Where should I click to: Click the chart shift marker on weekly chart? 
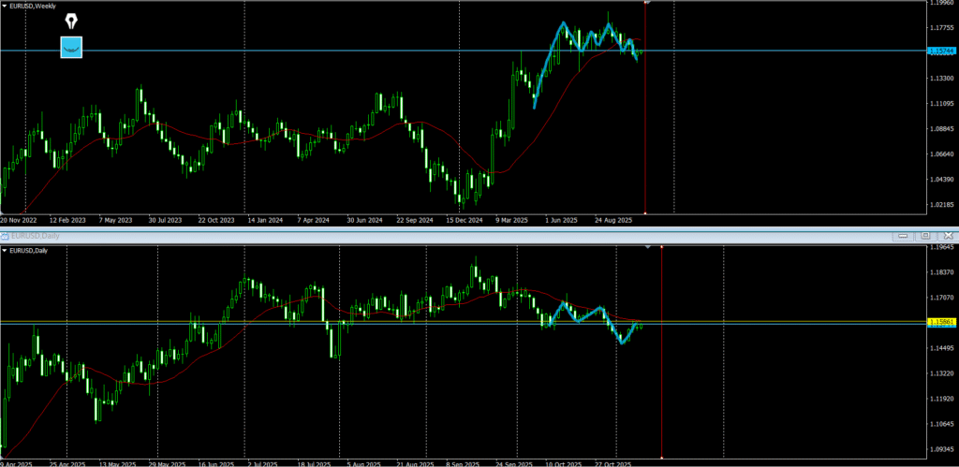pyautogui.click(x=648, y=3)
